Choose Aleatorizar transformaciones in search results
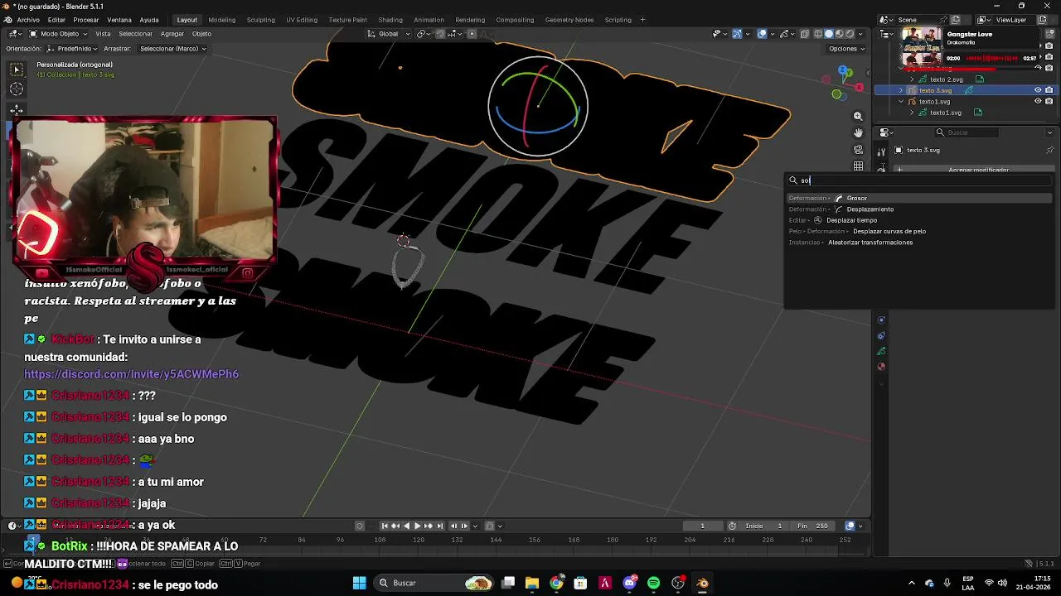 pos(918,243)
